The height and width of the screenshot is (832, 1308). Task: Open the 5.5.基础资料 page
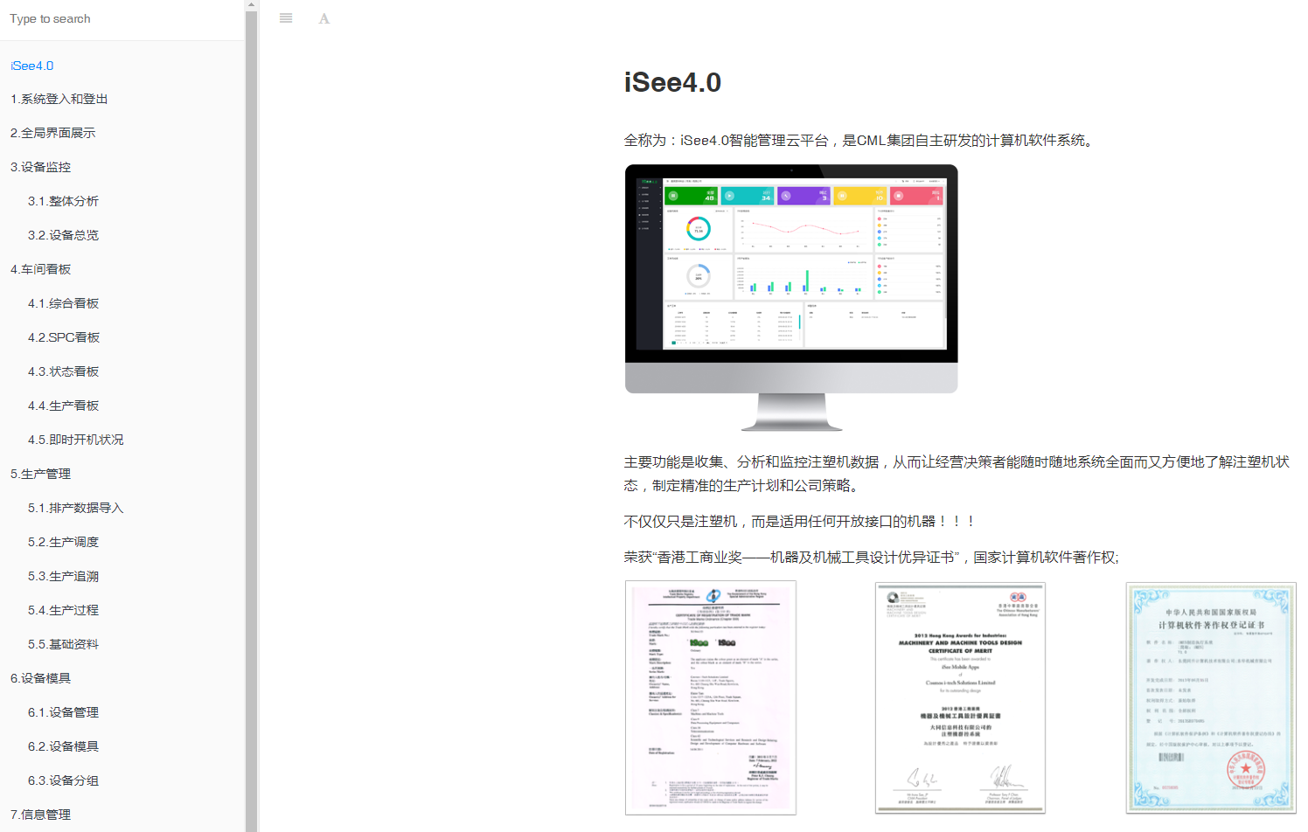tap(63, 644)
